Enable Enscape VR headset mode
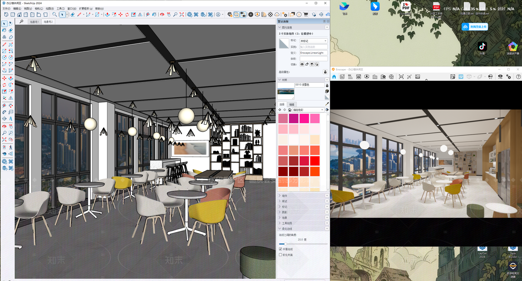The width and height of the screenshot is (522, 281). pyautogui.click(x=490, y=77)
